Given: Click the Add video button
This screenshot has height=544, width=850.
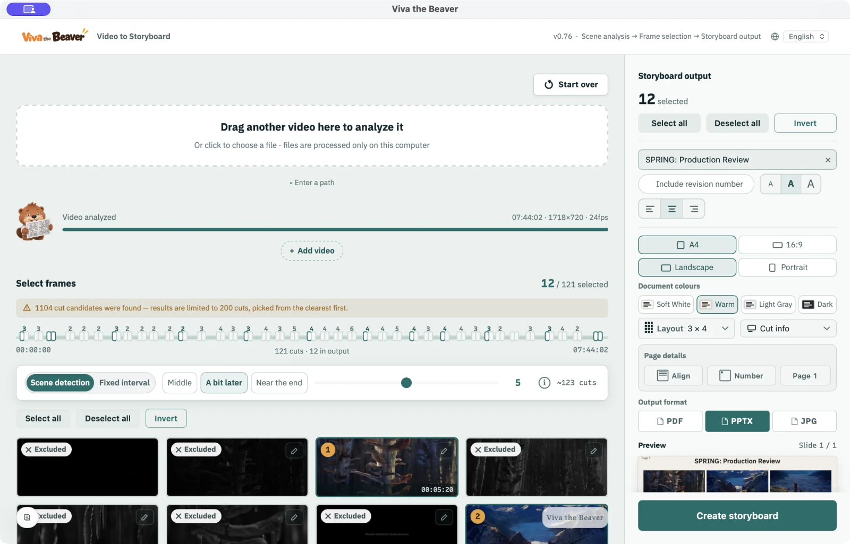Looking at the screenshot, I should point(312,251).
